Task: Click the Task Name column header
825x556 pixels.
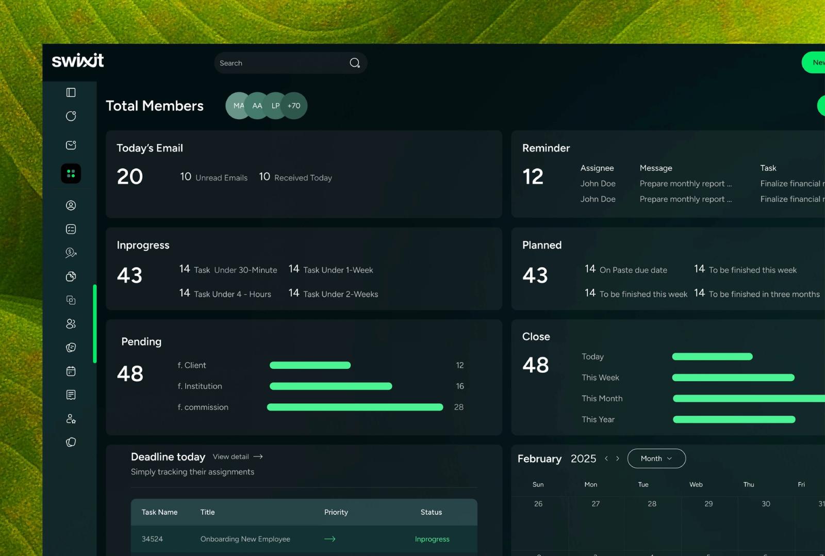Action: coord(159,512)
